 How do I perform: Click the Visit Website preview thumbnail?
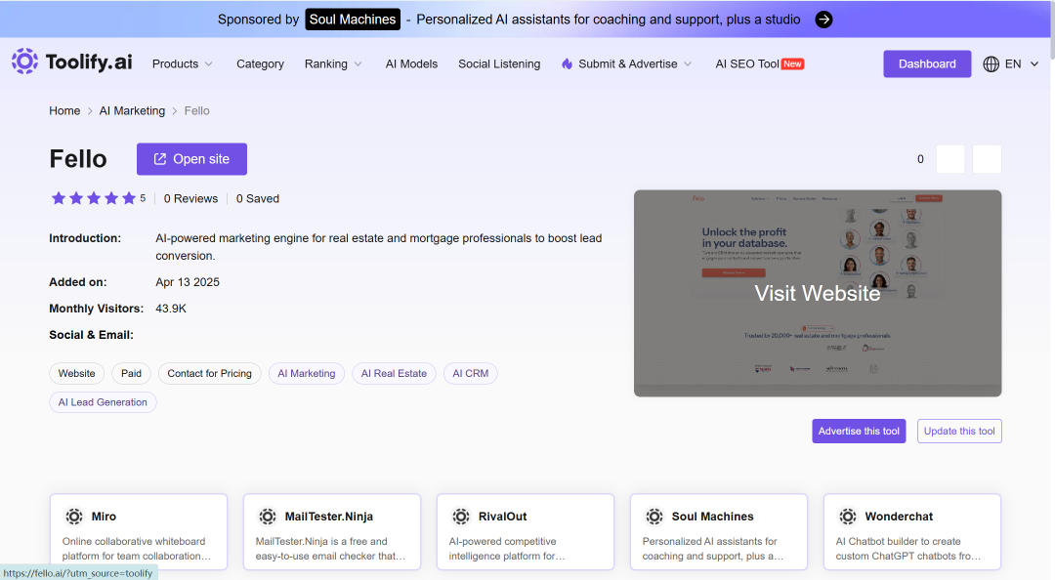click(818, 293)
